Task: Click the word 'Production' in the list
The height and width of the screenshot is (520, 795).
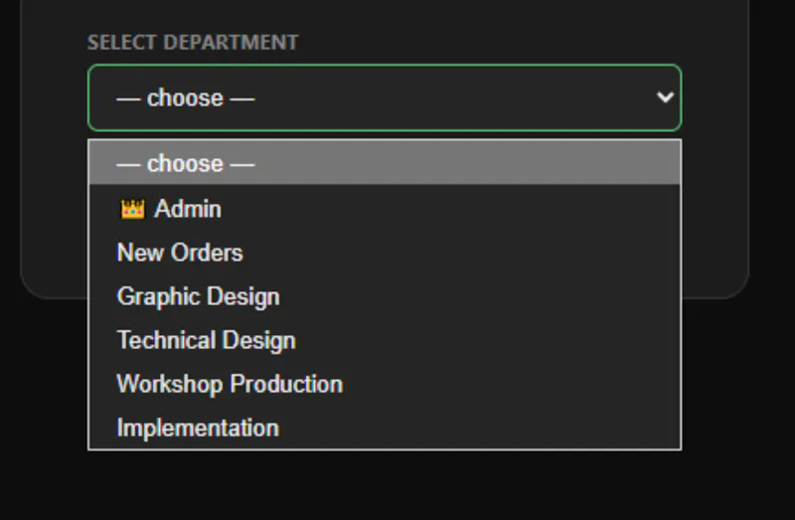Action: click(x=286, y=384)
